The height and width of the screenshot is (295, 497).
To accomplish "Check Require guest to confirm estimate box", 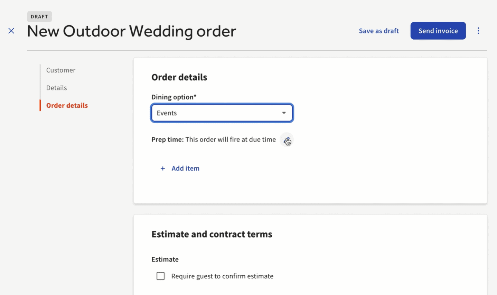I will (160, 276).
